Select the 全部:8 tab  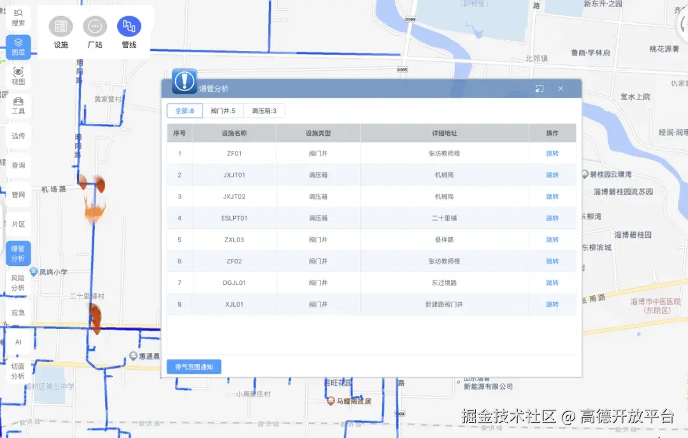point(183,110)
